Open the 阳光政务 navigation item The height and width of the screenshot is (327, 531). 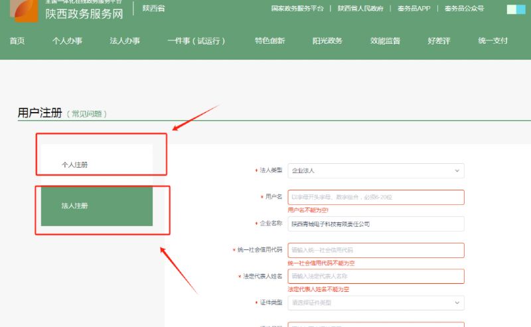327,41
